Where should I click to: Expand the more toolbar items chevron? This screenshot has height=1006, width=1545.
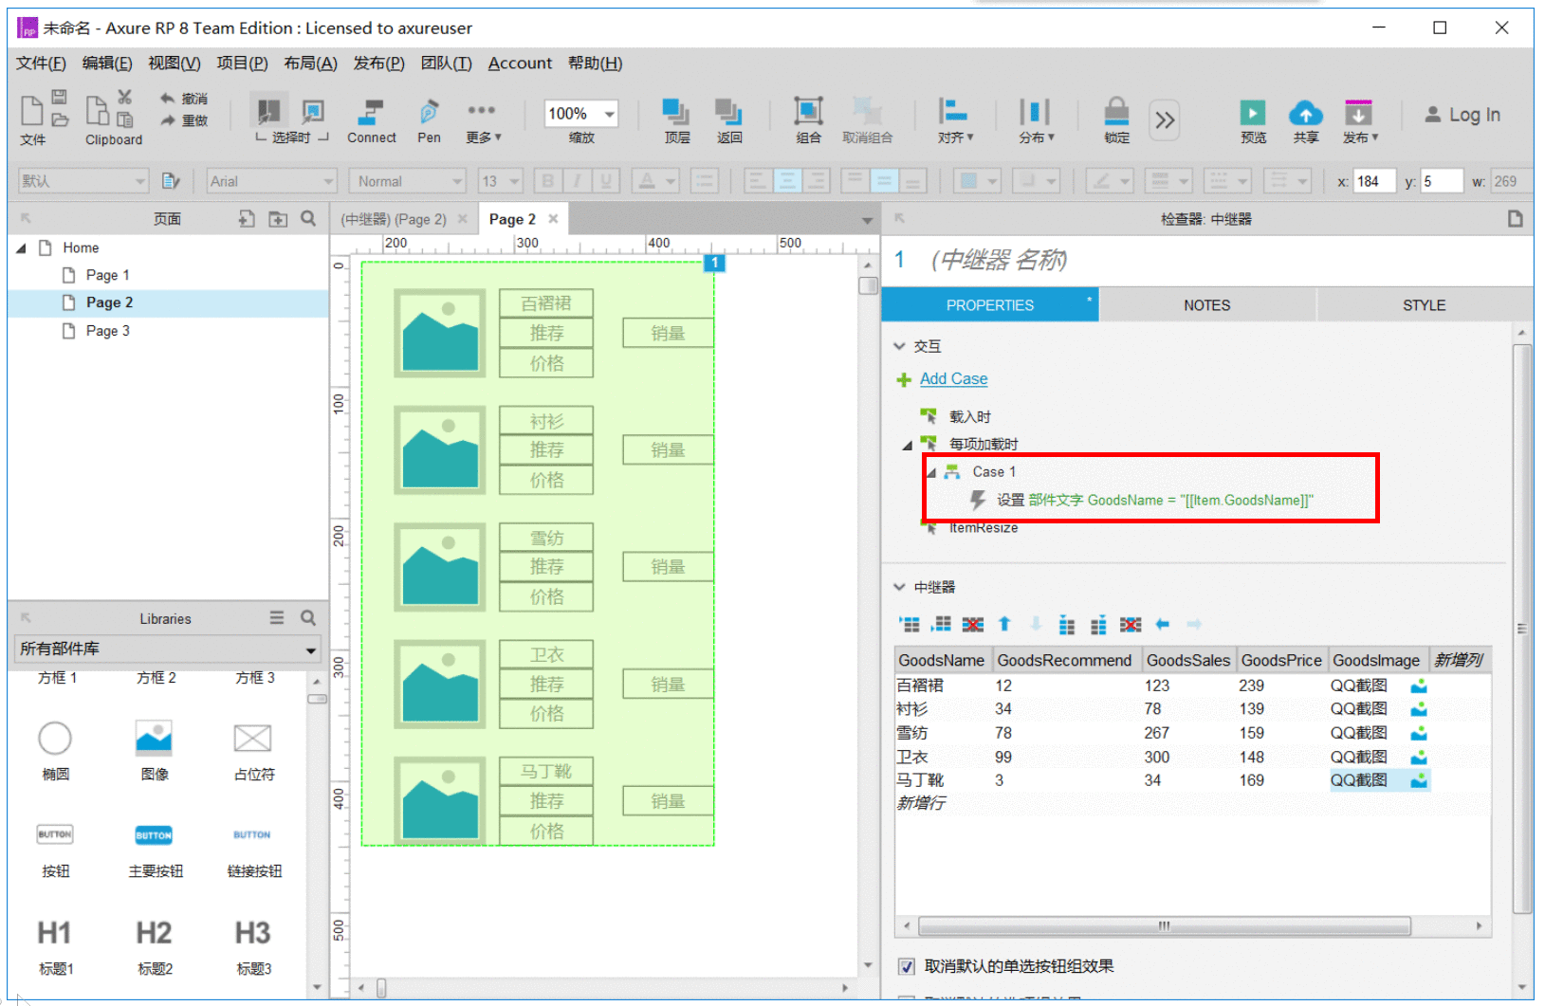tap(1165, 119)
